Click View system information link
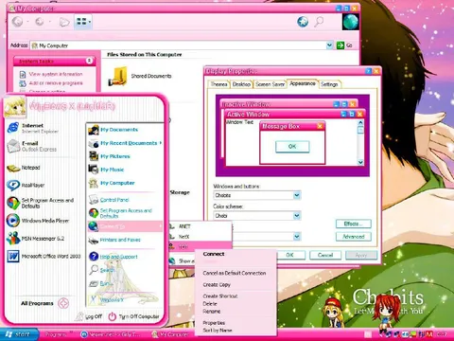The height and width of the screenshot is (341, 454). 56,74
